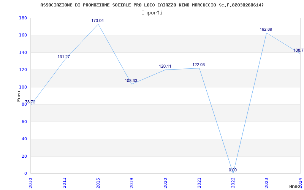This screenshot has height=190, width=304.
Task: Click the 100 y-axis tick label
Action: coord(23,87)
